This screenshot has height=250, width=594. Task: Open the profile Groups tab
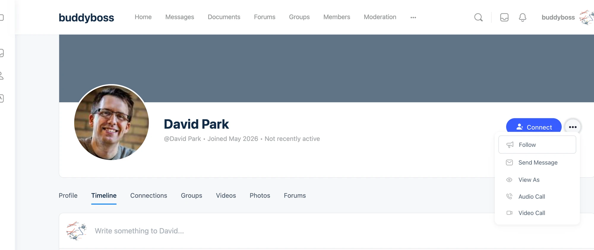point(192,195)
